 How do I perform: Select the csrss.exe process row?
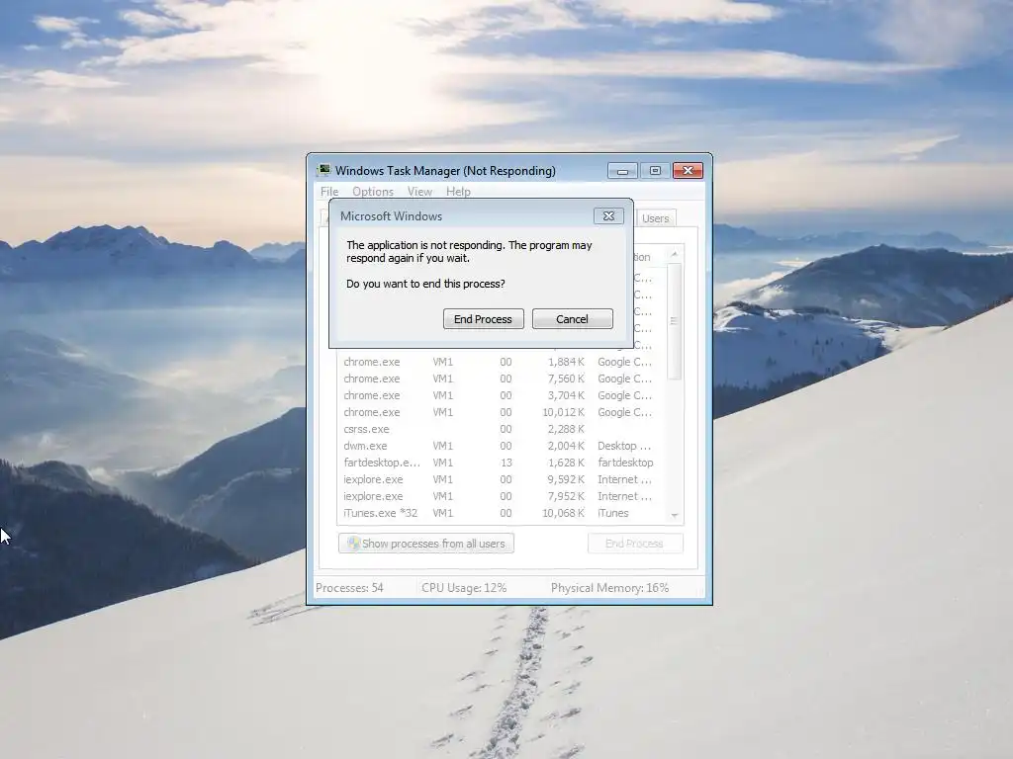[502, 429]
